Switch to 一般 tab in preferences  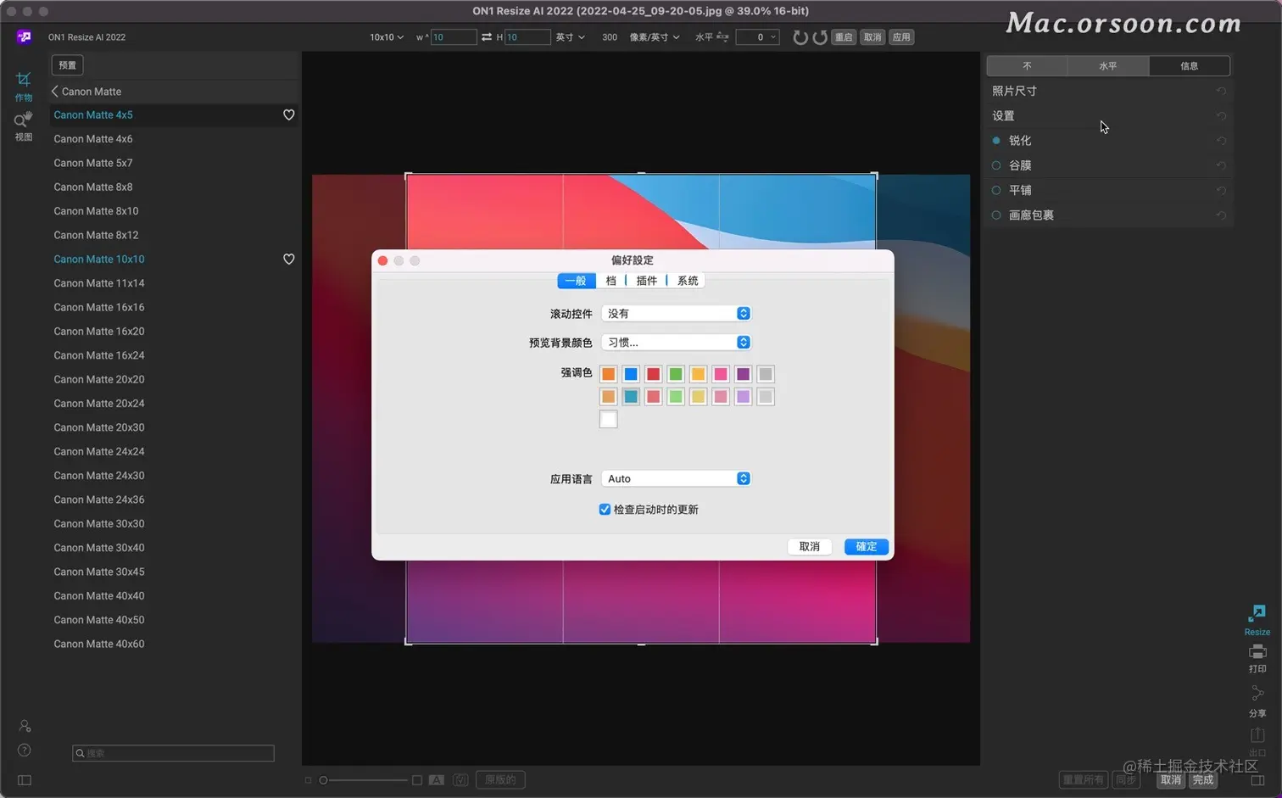(576, 281)
